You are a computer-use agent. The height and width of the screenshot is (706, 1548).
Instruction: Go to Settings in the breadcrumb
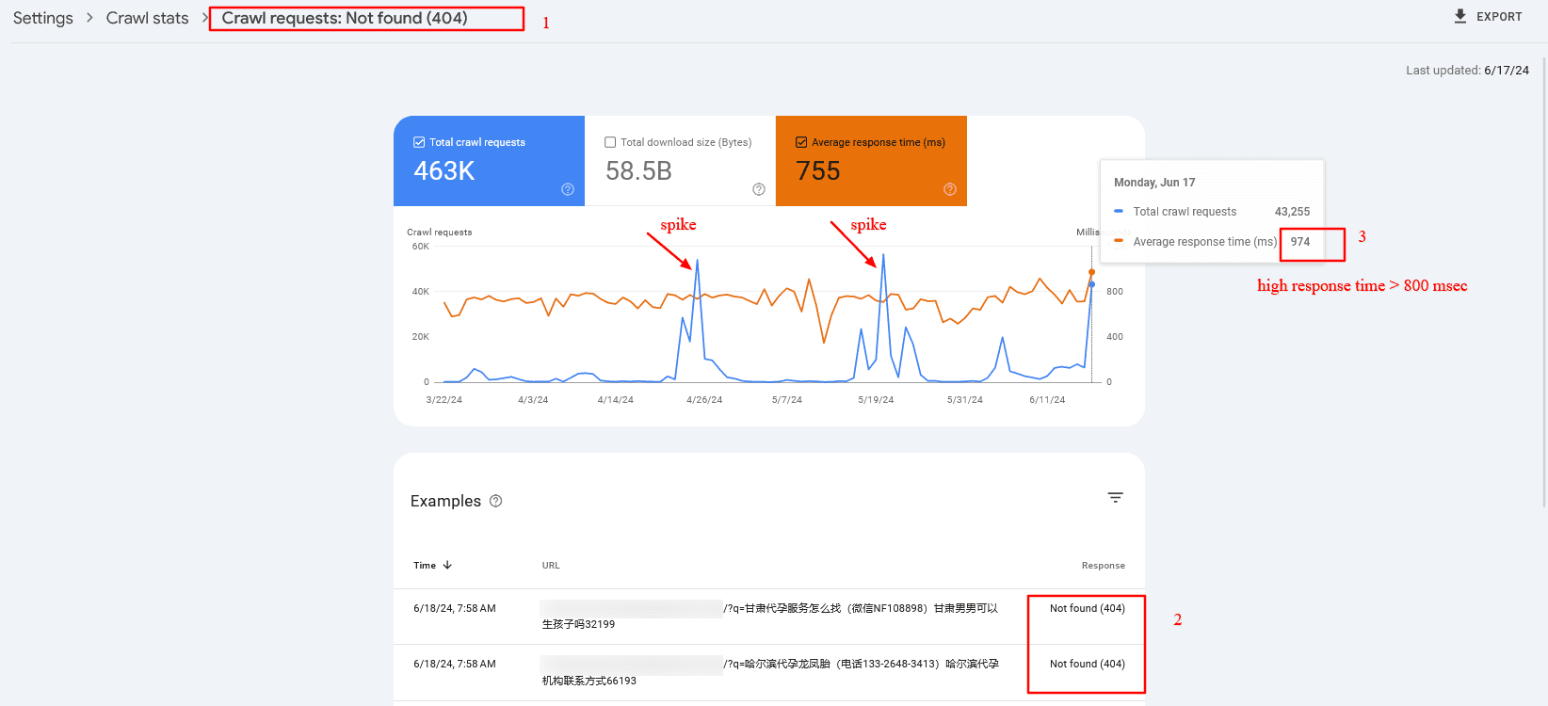[x=43, y=18]
